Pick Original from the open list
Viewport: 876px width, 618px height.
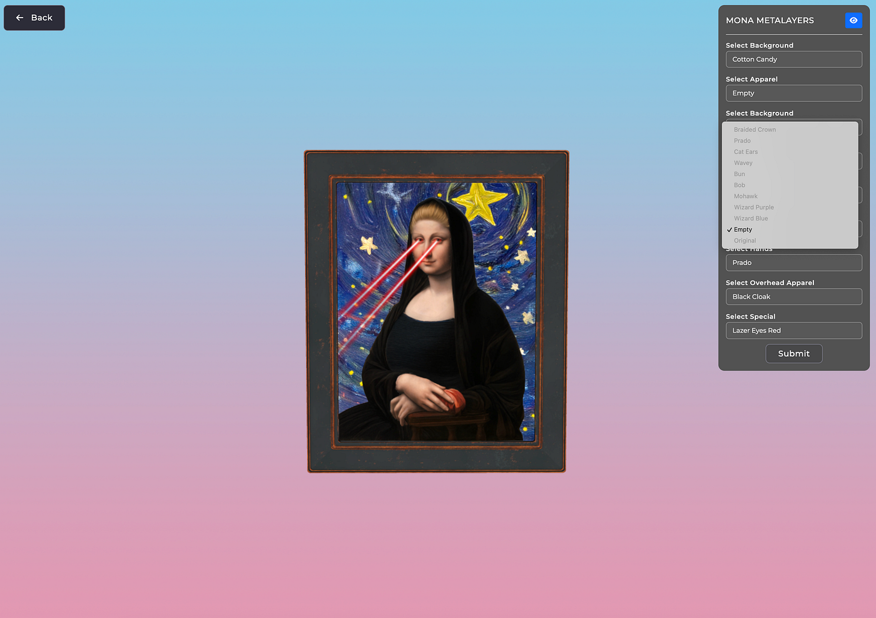coord(790,241)
